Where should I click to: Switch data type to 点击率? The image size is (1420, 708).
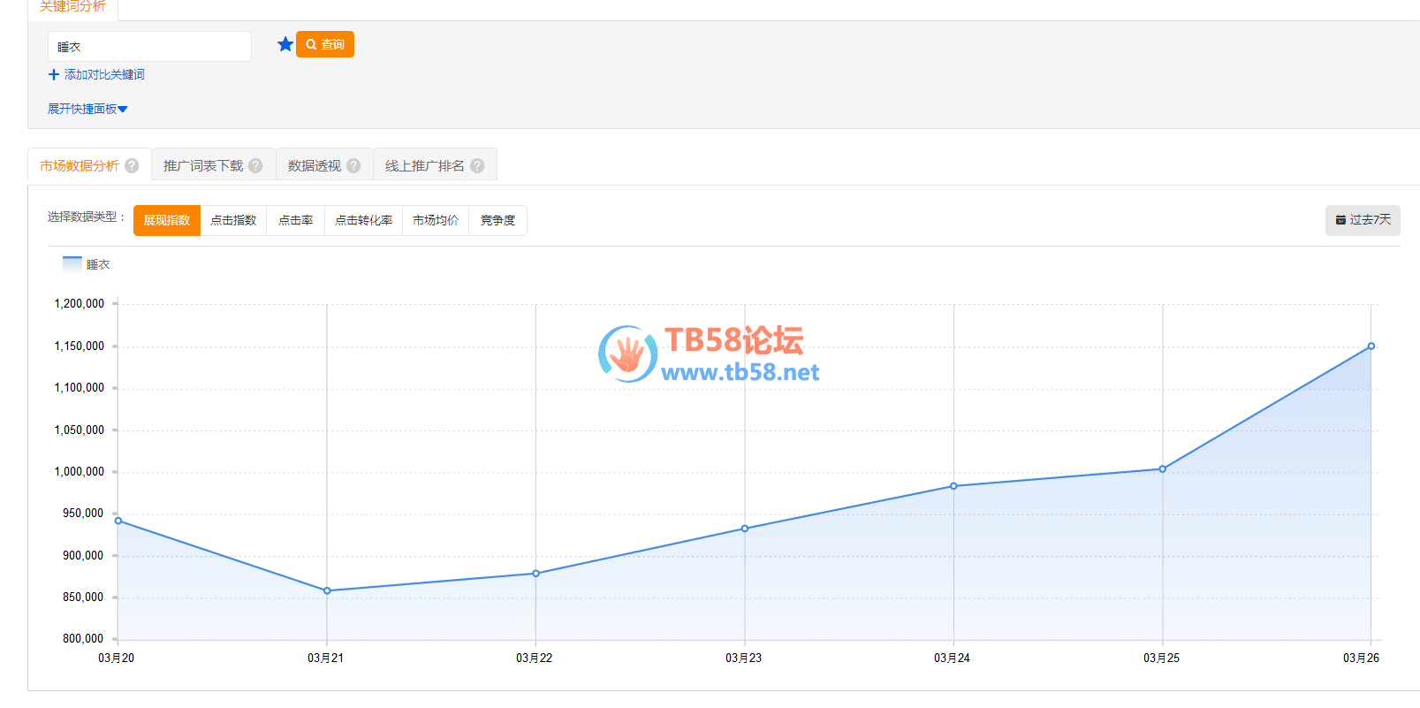pos(295,220)
